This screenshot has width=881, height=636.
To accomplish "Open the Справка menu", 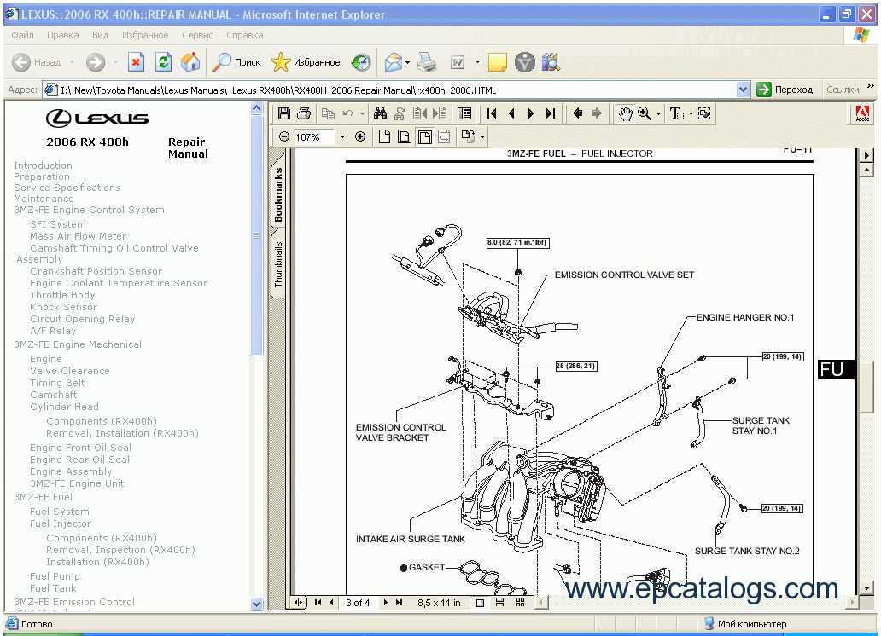I will (244, 35).
